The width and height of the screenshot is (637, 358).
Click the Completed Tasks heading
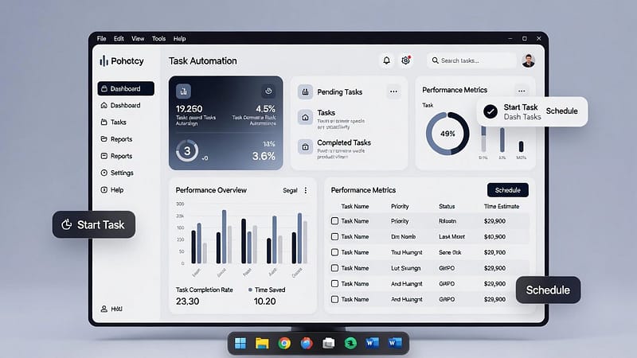(344, 142)
